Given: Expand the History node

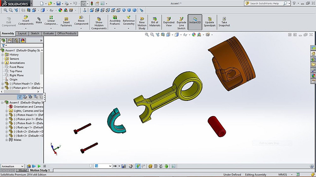Looking at the screenshot, I should point(3,54).
